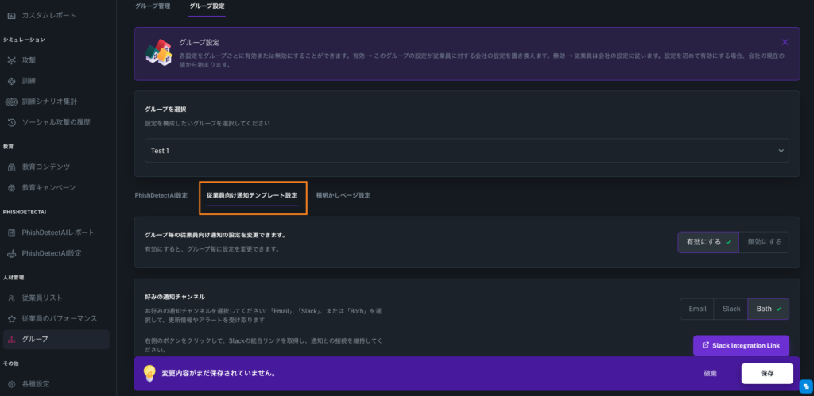Select 無効にする to disable group setting
The height and width of the screenshot is (396, 814).
[x=764, y=242]
